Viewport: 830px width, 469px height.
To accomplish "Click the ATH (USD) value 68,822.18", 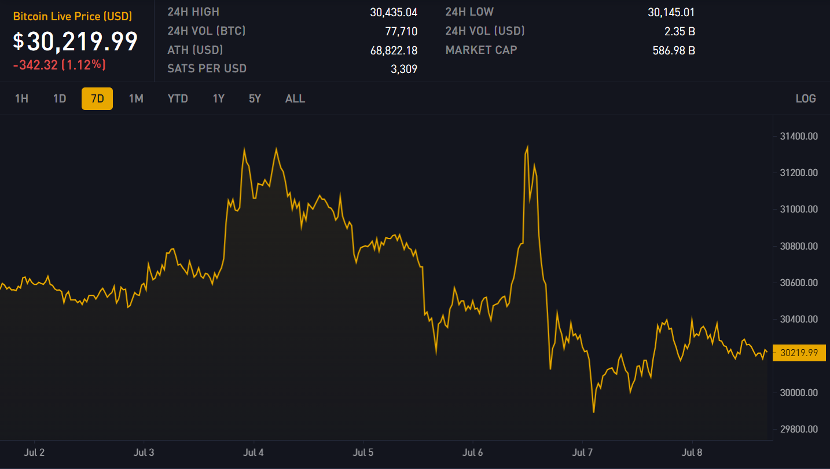I will coord(394,50).
